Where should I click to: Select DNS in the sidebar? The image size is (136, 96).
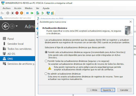click(x=17, y=59)
